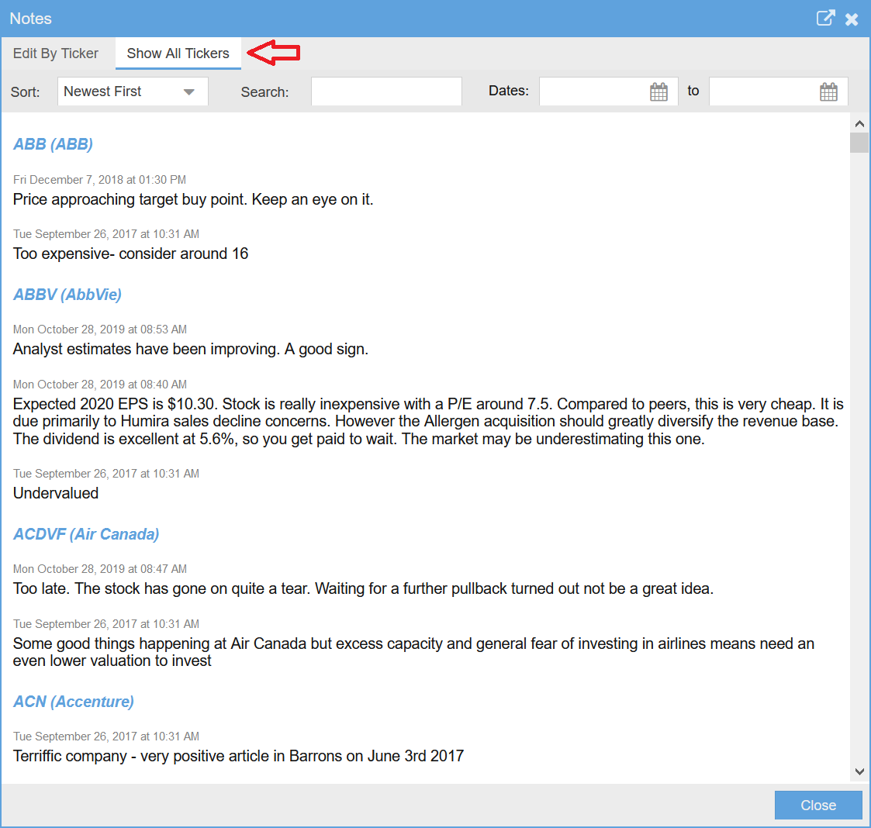The height and width of the screenshot is (828, 871).
Task: Select note starting 'Expected 2020 EPS is $10.30'
Action: [x=428, y=422]
